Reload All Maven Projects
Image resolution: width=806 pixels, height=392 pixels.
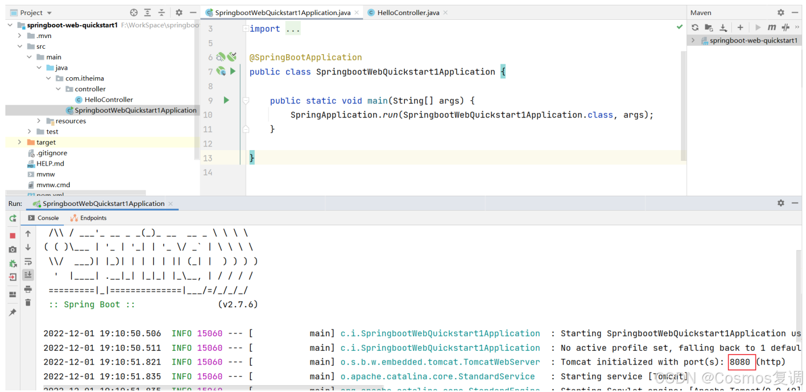[695, 27]
